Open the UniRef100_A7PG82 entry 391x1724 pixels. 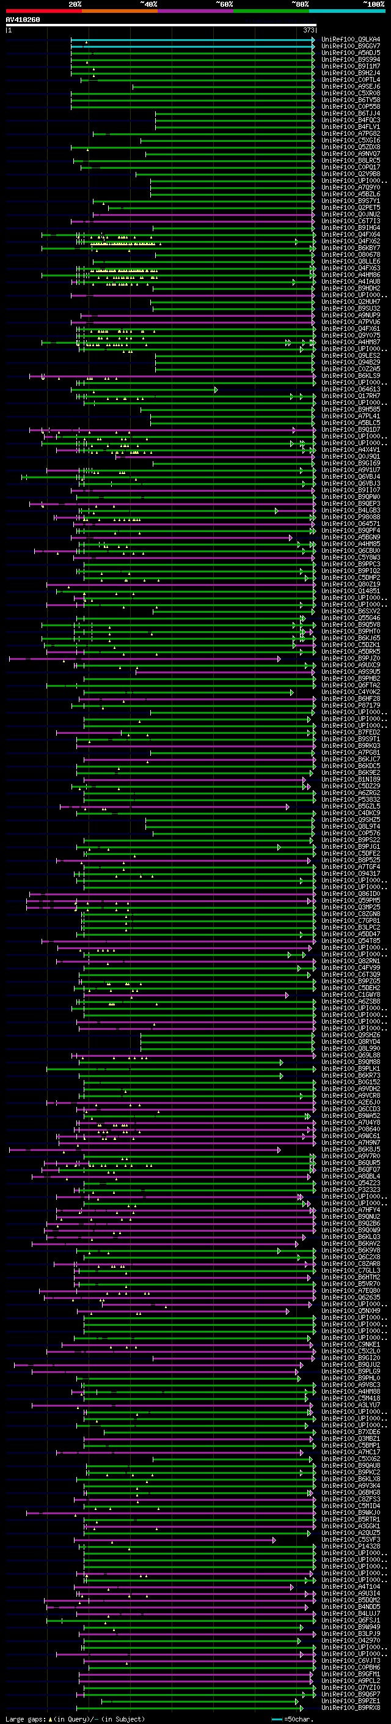pyautogui.click(x=351, y=135)
